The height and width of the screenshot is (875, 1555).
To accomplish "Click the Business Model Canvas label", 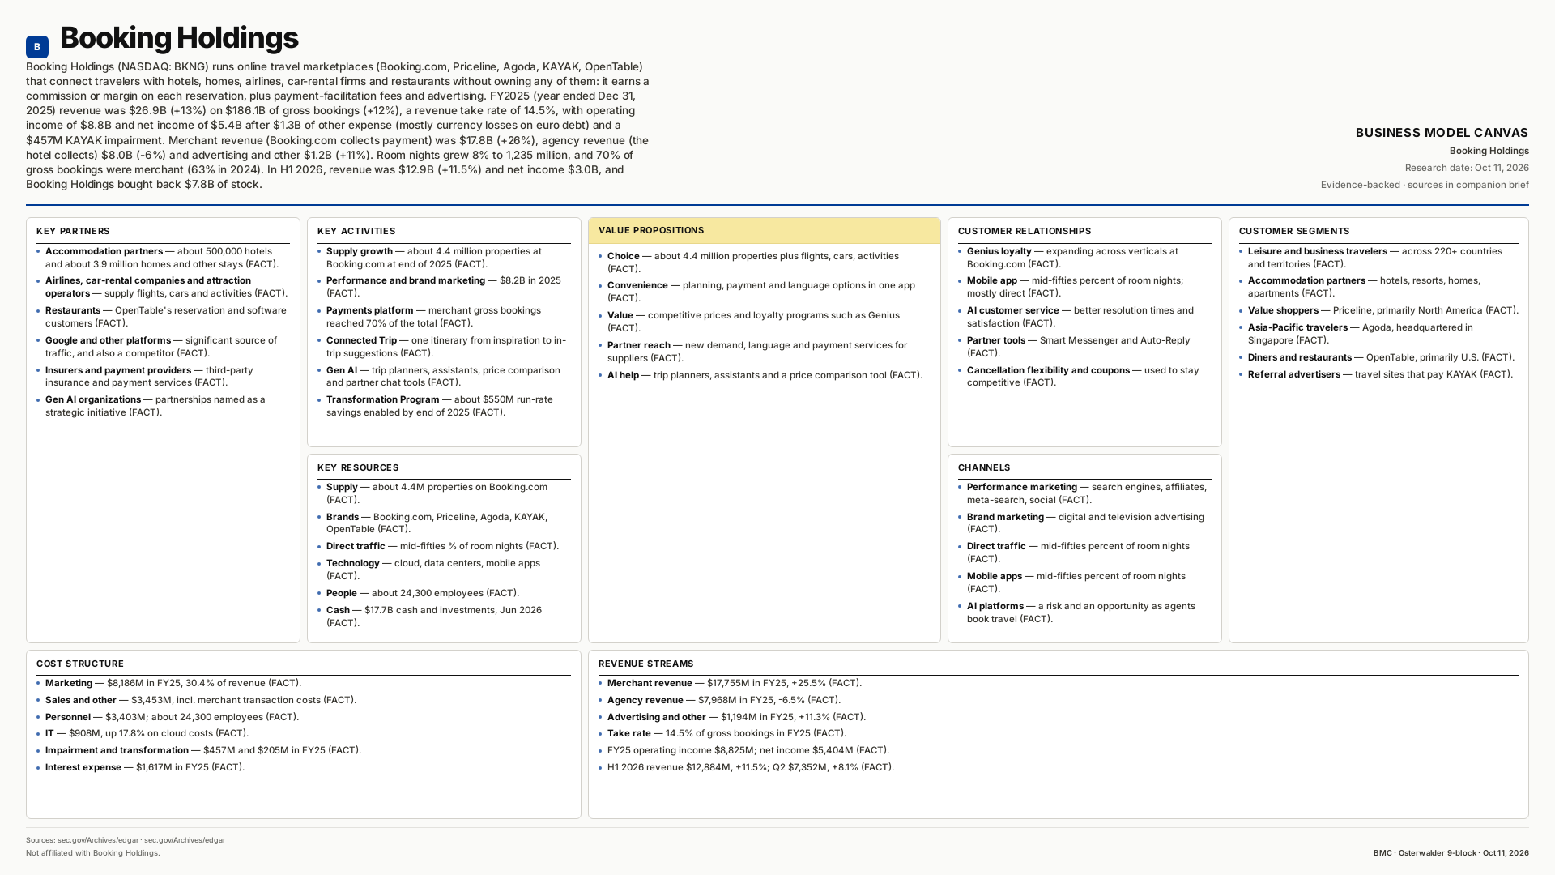I will click(1442, 133).
